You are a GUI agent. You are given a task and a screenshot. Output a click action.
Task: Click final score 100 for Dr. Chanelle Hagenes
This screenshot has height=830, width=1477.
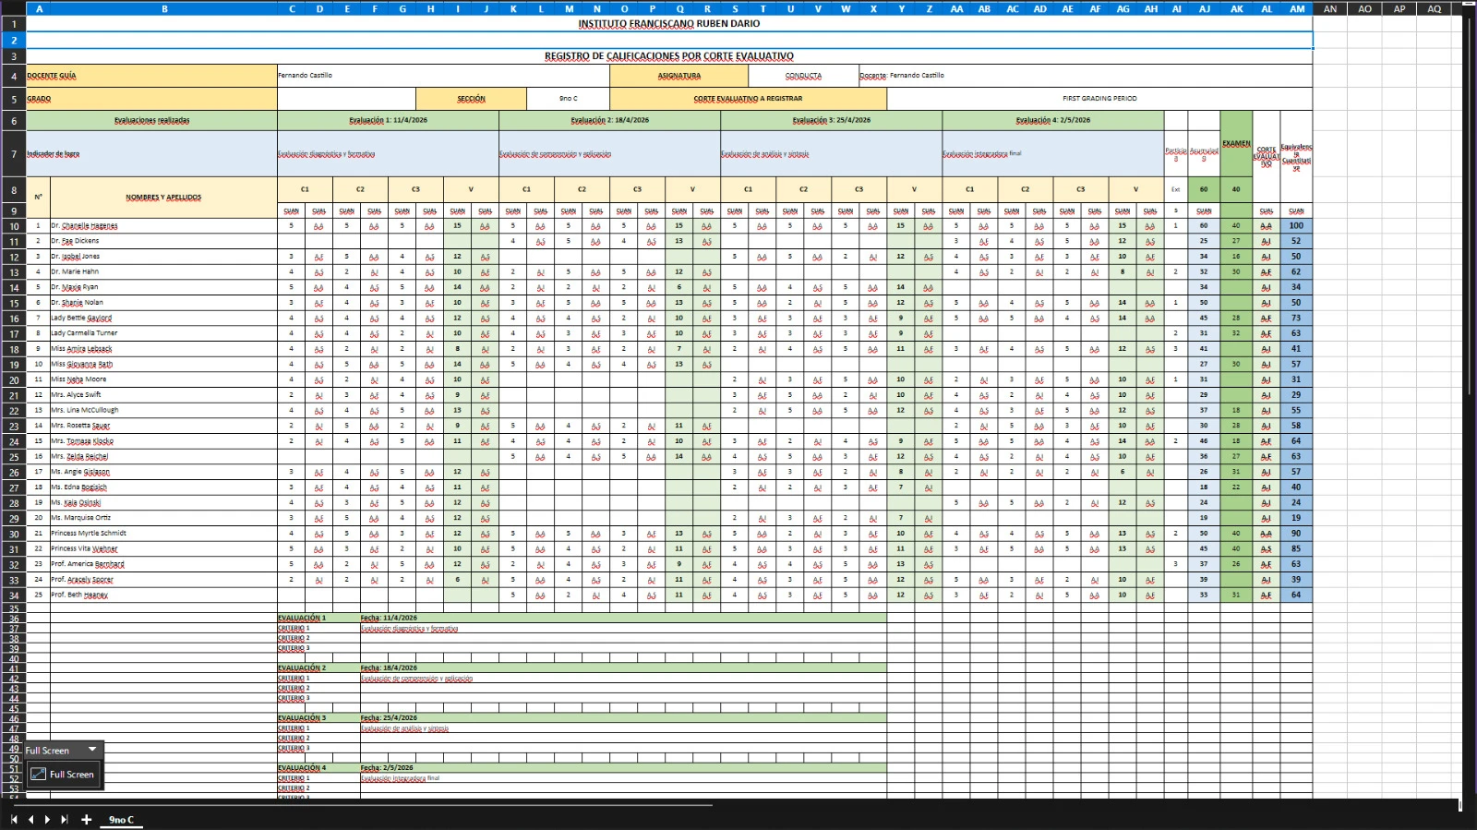(1296, 225)
